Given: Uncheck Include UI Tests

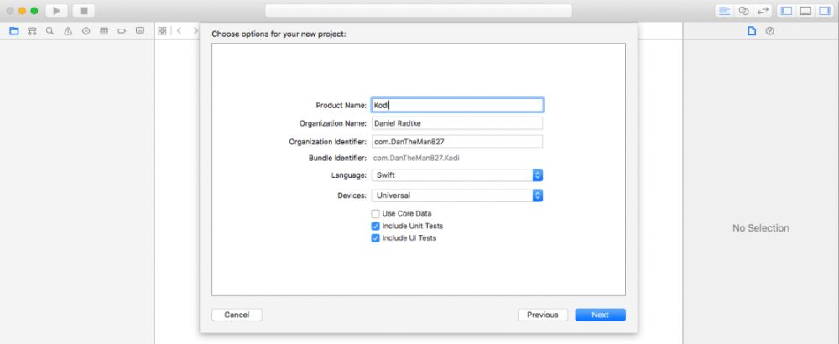Looking at the screenshot, I should (x=375, y=237).
